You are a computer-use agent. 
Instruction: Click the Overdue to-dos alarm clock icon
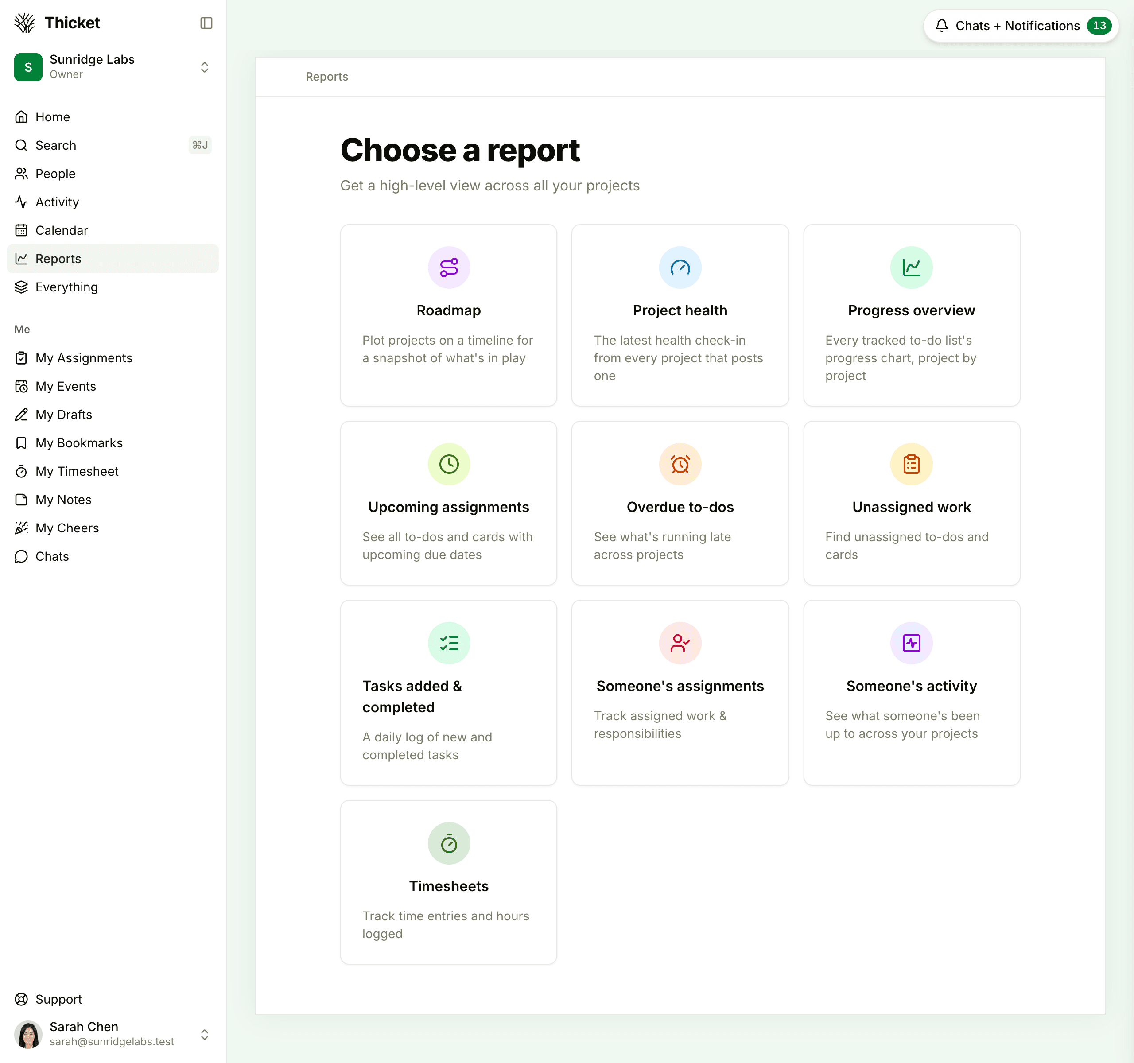pos(680,464)
